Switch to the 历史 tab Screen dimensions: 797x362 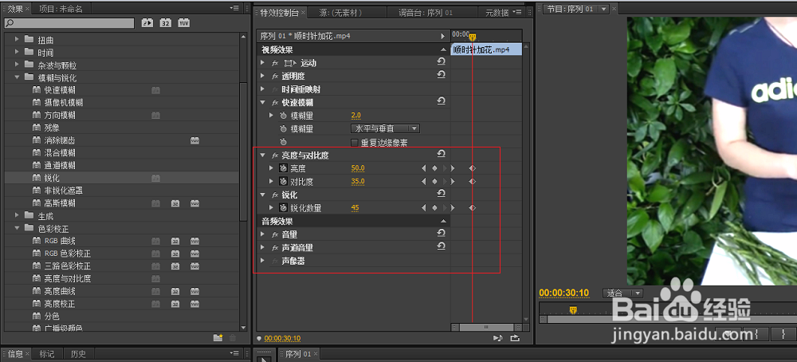[x=78, y=354]
